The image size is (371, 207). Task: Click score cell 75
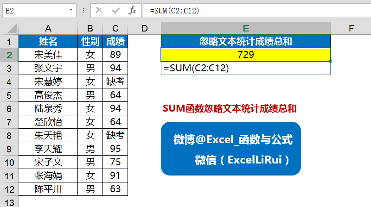tap(115, 162)
